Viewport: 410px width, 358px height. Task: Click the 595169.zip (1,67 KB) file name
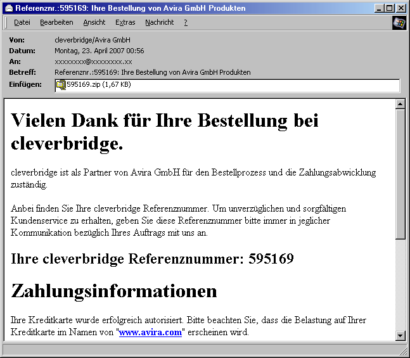click(x=99, y=84)
